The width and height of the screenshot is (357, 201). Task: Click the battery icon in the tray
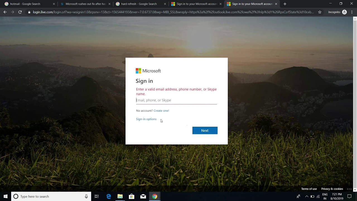click(x=312, y=196)
